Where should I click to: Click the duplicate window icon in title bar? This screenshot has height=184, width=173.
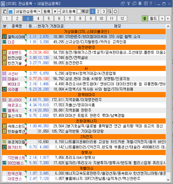point(134,4)
